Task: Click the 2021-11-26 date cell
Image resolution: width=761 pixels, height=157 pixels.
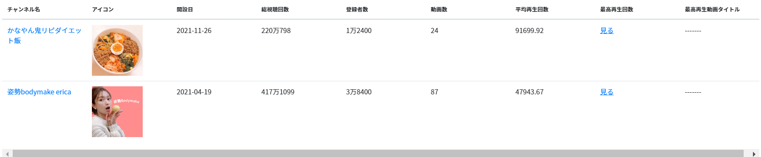Action: point(194,30)
